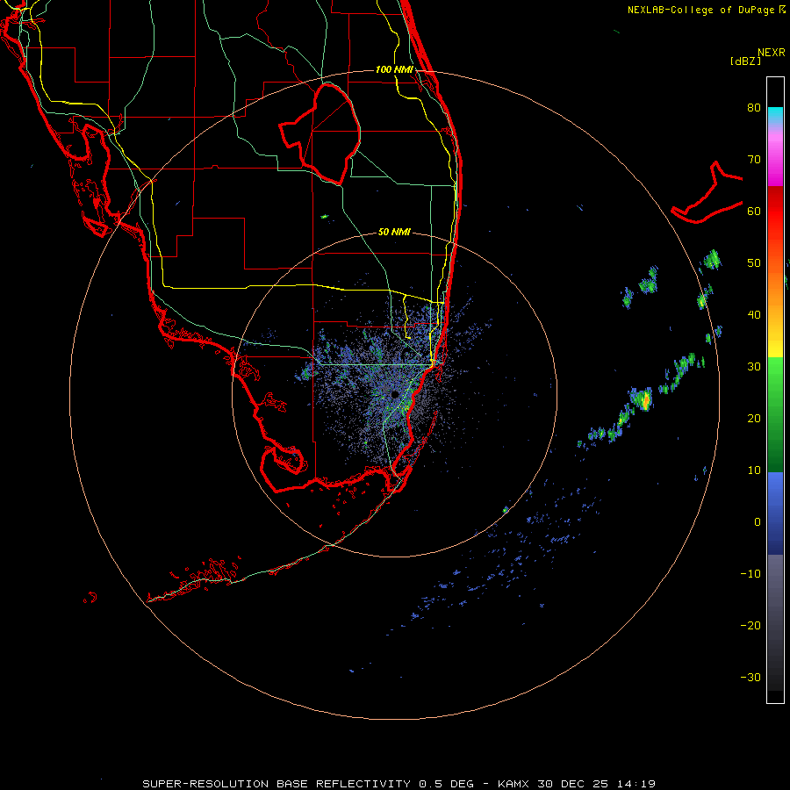Click the 50 NMI range ring label
Image resolution: width=790 pixels, height=790 pixels.
[394, 232]
